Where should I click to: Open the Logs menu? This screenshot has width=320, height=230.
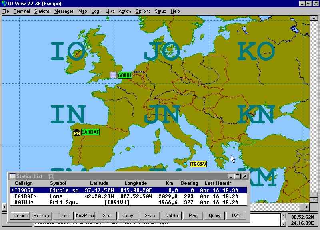pyautogui.click(x=96, y=11)
